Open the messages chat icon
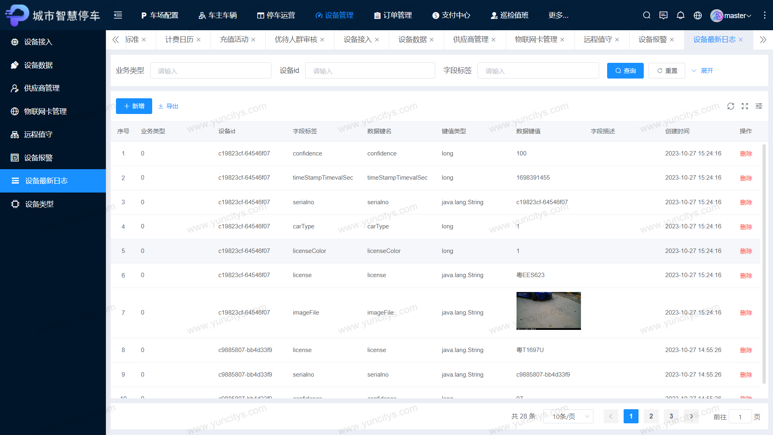This screenshot has width=773, height=435. click(x=663, y=15)
